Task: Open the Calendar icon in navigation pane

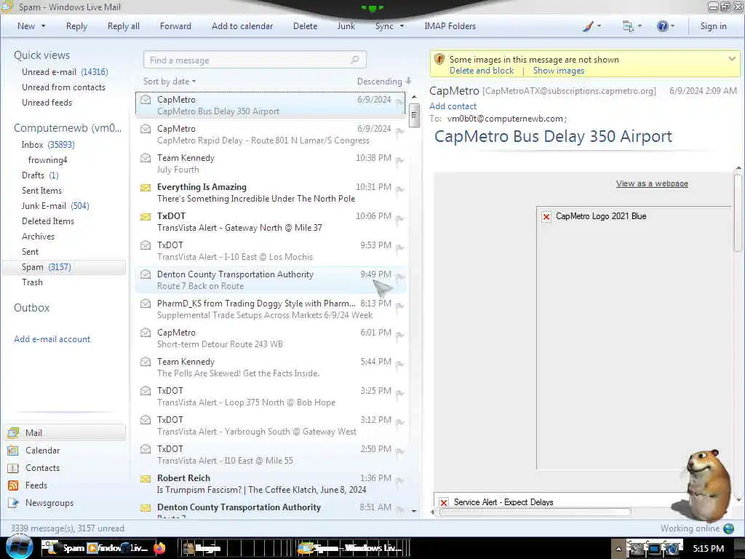Action: 13,450
